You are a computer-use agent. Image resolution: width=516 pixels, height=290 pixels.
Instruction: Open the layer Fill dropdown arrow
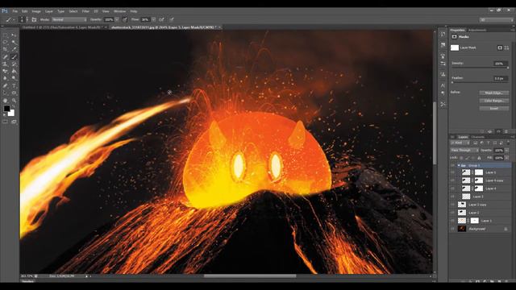tap(507, 158)
